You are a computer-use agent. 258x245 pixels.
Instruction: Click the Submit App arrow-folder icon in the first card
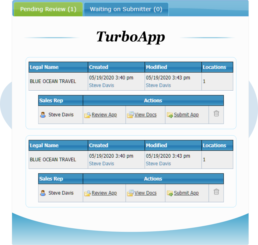[170, 115]
